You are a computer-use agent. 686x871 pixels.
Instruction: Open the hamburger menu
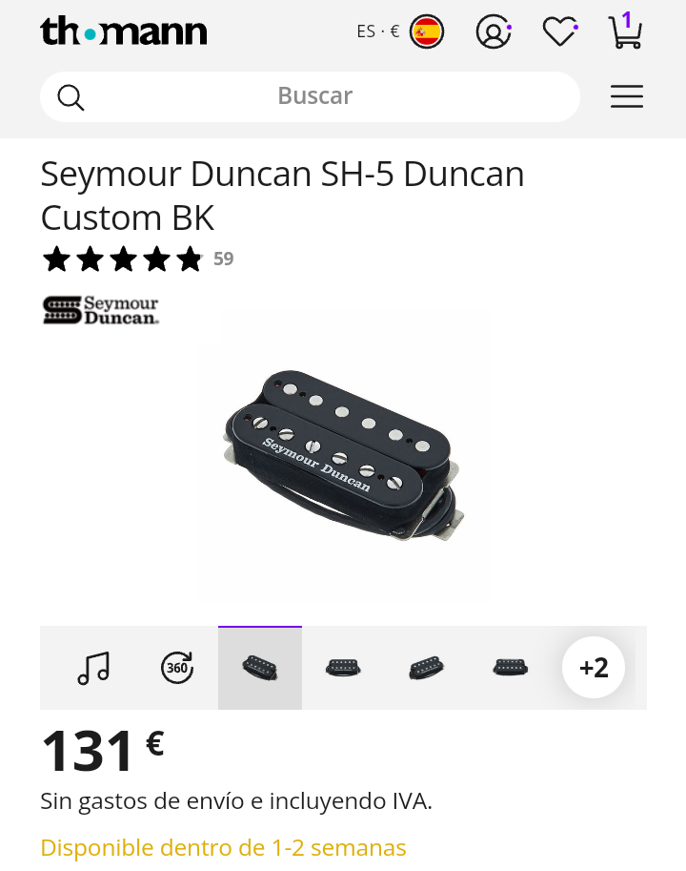tap(627, 96)
